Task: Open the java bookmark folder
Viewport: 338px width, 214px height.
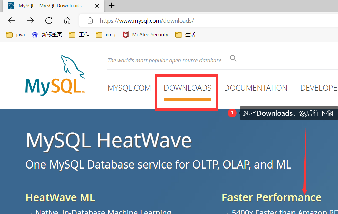Action: (x=15, y=35)
